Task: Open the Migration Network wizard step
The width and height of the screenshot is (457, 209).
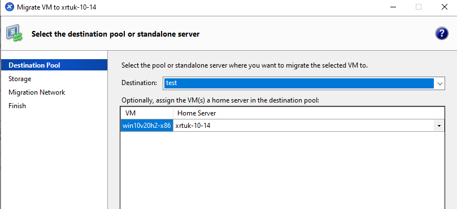Action: (x=37, y=92)
